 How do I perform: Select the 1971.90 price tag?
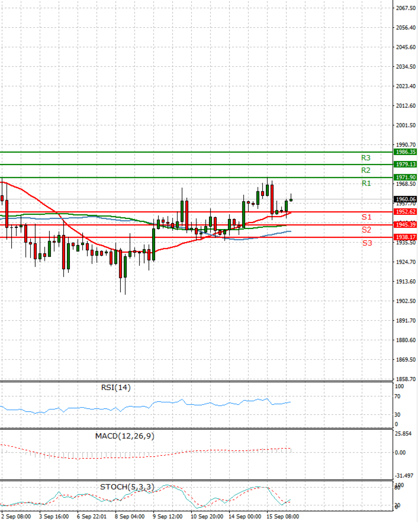[x=405, y=178]
